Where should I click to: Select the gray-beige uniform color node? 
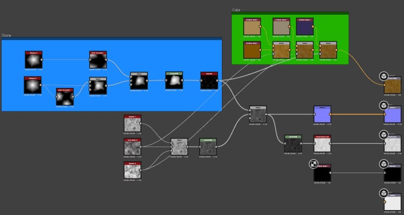[x=282, y=27]
